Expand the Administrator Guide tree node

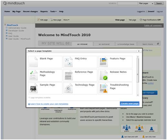click(7, 28)
